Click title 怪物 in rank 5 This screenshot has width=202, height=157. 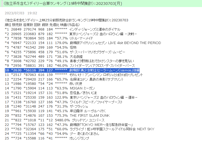[x=73, y=48]
